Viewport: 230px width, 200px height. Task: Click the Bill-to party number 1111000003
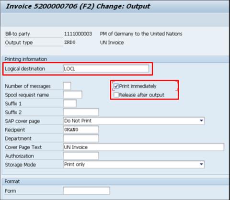tap(78, 34)
